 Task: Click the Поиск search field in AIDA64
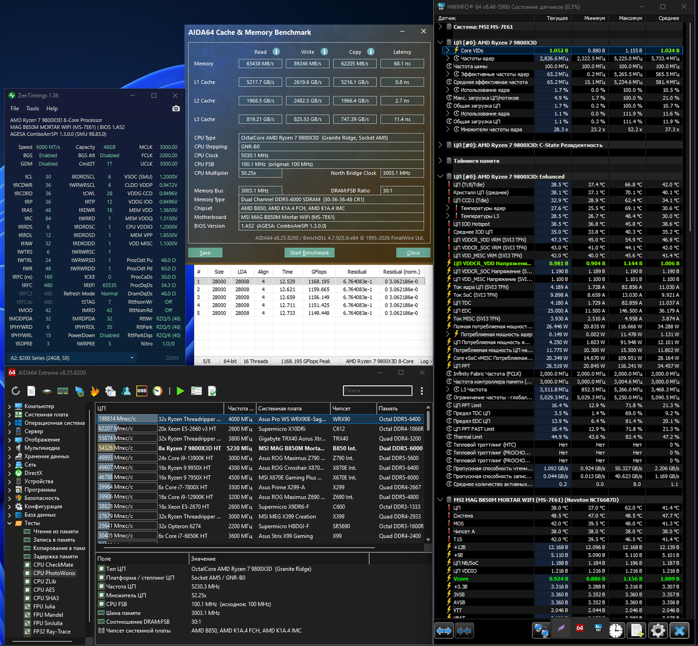[377, 391]
